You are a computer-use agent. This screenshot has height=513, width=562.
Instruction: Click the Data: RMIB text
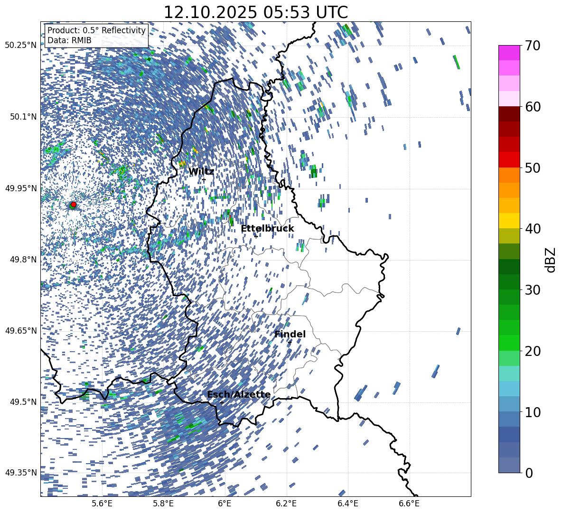pos(69,40)
